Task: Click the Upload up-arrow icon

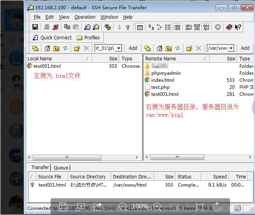Action: [128, 27]
